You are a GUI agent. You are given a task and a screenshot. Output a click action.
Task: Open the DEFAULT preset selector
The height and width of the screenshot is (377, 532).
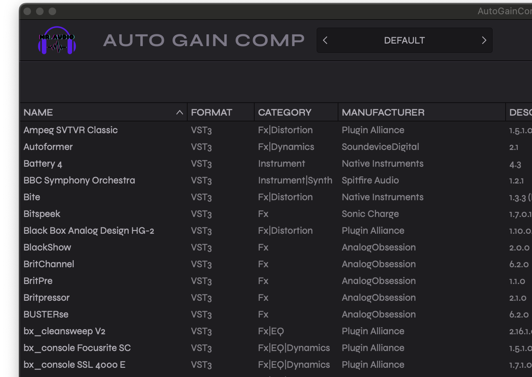pyautogui.click(x=404, y=40)
